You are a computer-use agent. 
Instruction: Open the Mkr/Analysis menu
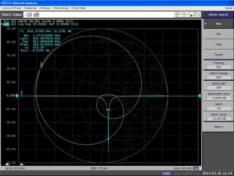61,8
